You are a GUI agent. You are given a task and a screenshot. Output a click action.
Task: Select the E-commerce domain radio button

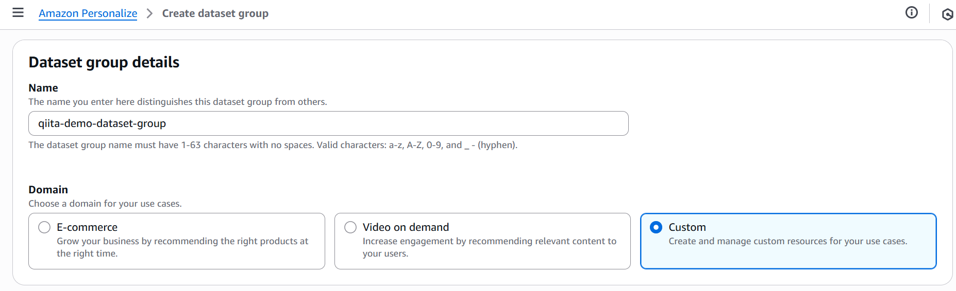(44, 227)
